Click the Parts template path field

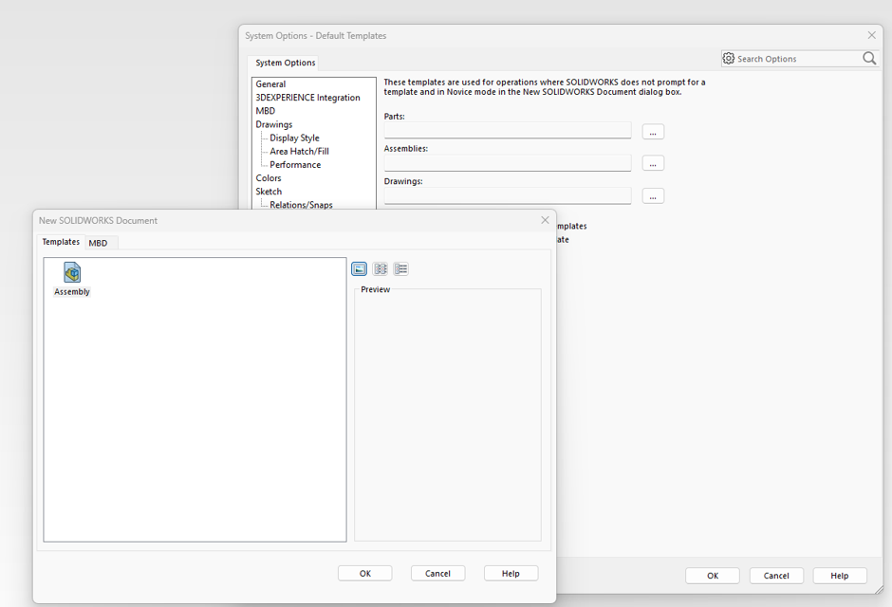click(x=508, y=130)
